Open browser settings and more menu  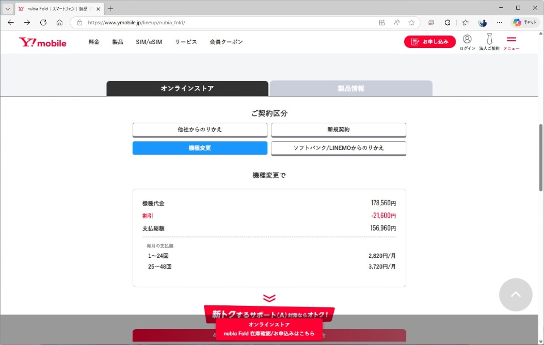point(499,23)
